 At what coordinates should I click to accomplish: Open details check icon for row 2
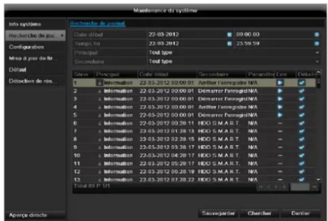point(301,91)
